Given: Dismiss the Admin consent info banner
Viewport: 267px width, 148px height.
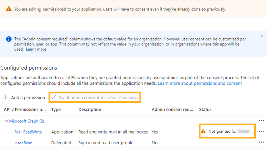Looking at the screenshot, I should click(262, 36).
